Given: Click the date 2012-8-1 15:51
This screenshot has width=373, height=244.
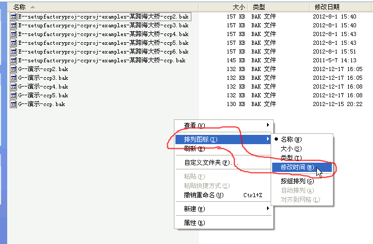Looking at the screenshot, I should pyautogui.click(x=334, y=51).
